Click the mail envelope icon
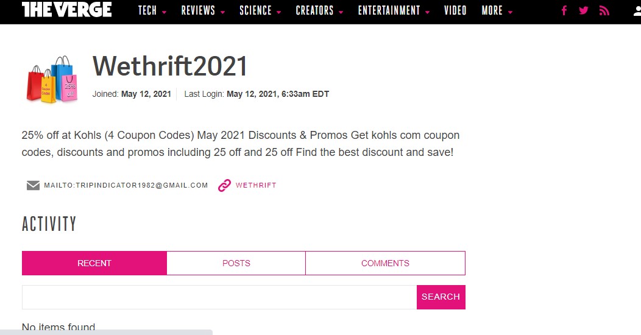The height and width of the screenshot is (335, 641). [x=33, y=185]
